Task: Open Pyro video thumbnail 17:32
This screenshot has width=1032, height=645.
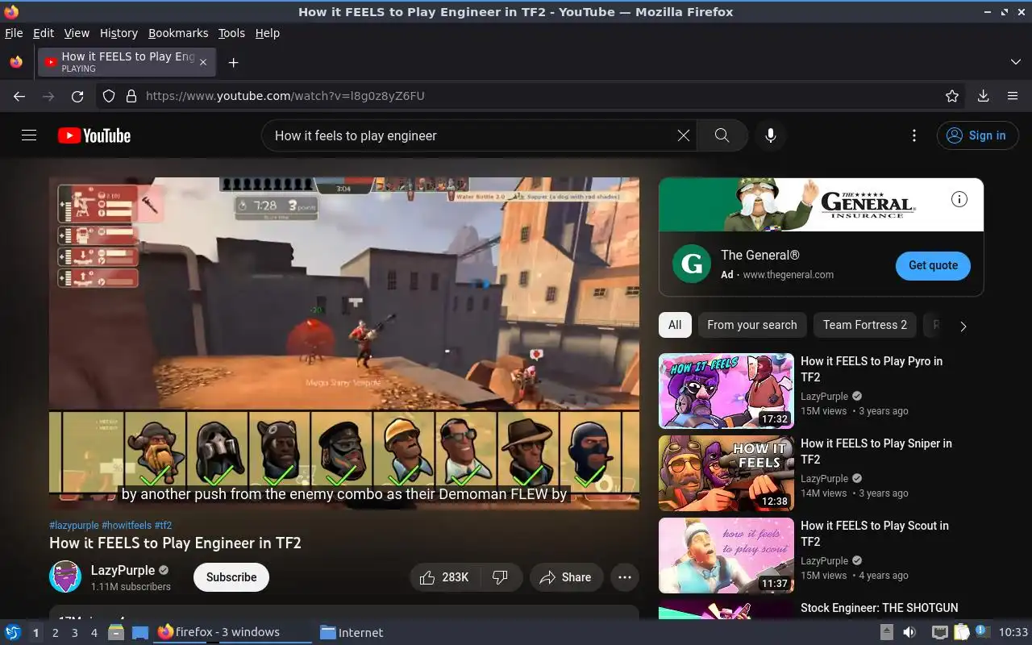Action: pos(726,391)
